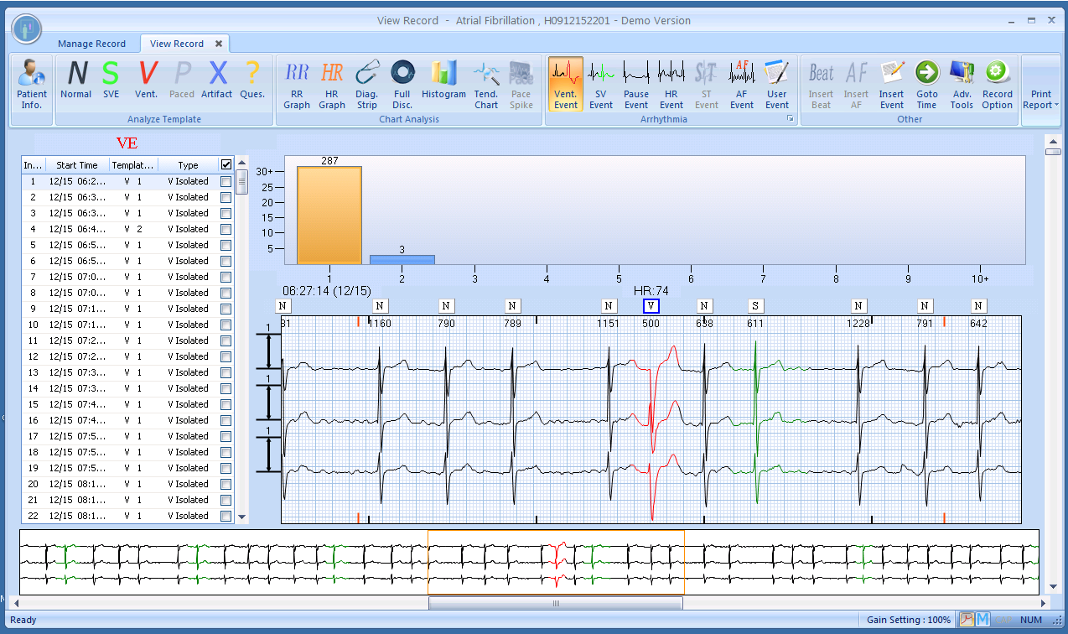Tick the checkbox on VE row 10

tap(226, 325)
